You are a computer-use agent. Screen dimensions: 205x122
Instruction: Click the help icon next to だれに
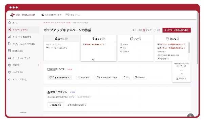(x=67, y=39)
